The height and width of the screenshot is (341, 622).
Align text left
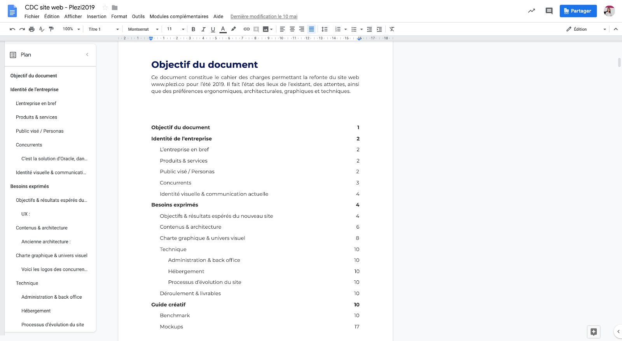(x=283, y=29)
